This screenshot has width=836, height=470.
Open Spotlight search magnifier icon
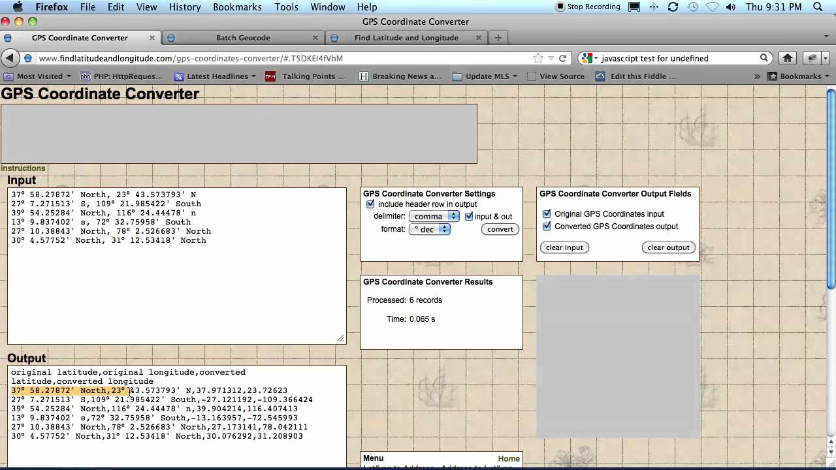point(818,7)
